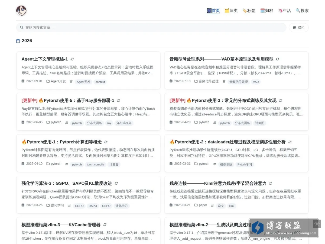The width and height of the screenshot is (325, 244).
Task: Click the sync icon next to Pytorch使用-5 title
Action: click(118, 101)
